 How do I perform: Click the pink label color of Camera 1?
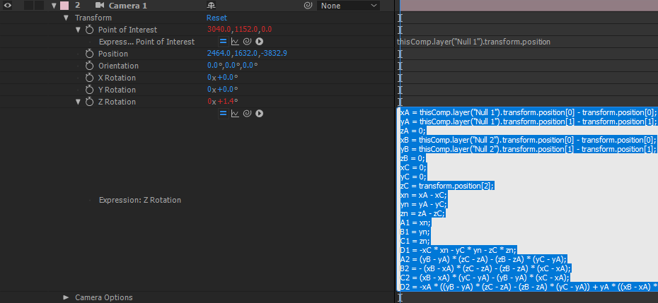(64, 6)
